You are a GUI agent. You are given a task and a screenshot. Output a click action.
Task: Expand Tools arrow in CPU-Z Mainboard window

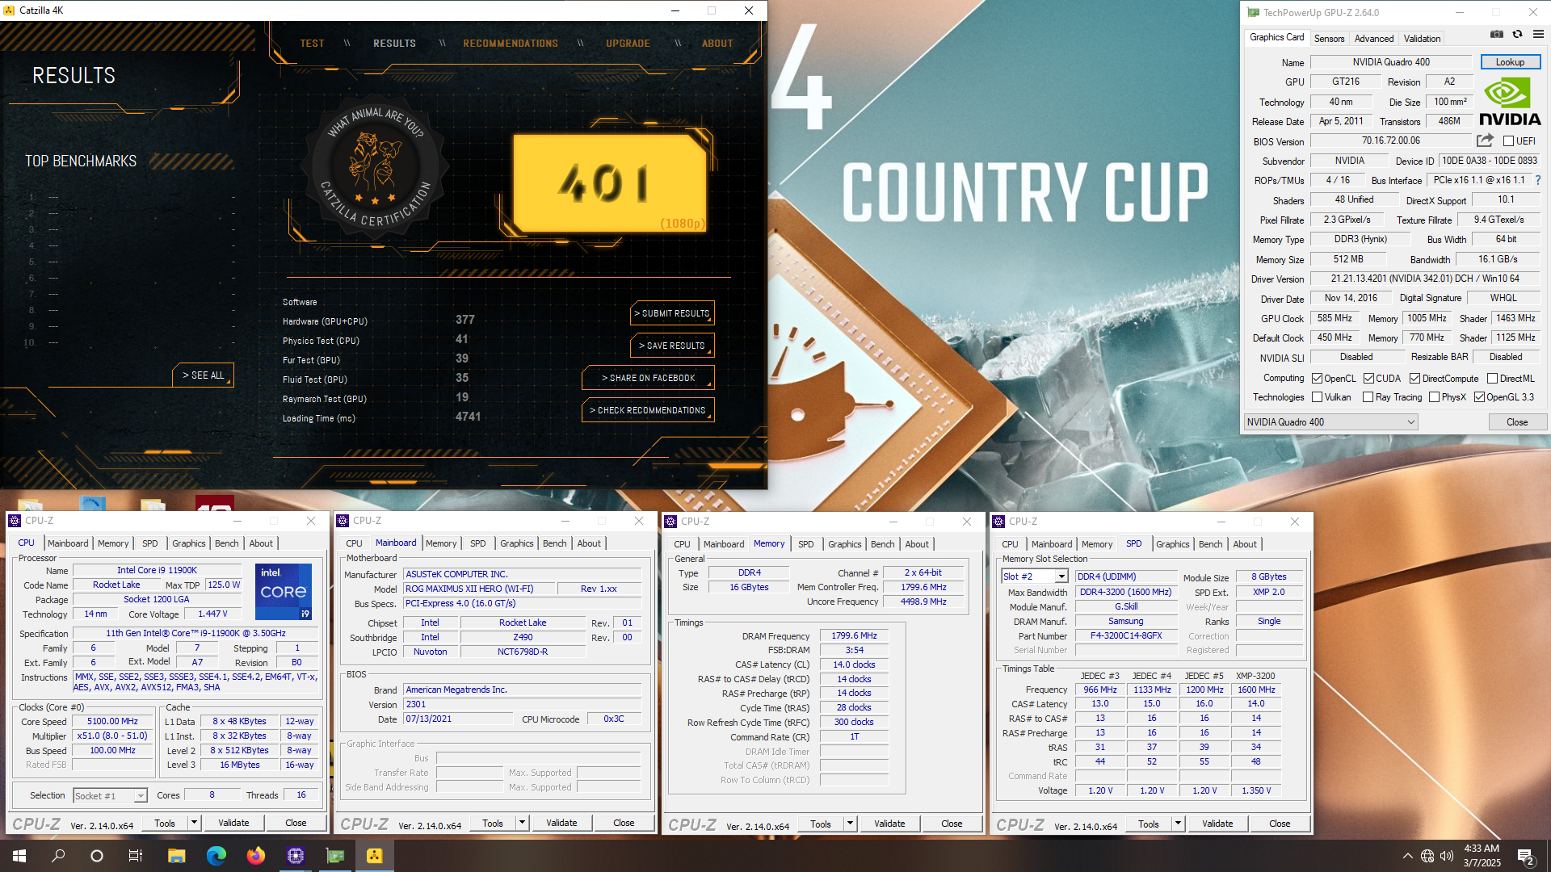pyautogui.click(x=522, y=823)
